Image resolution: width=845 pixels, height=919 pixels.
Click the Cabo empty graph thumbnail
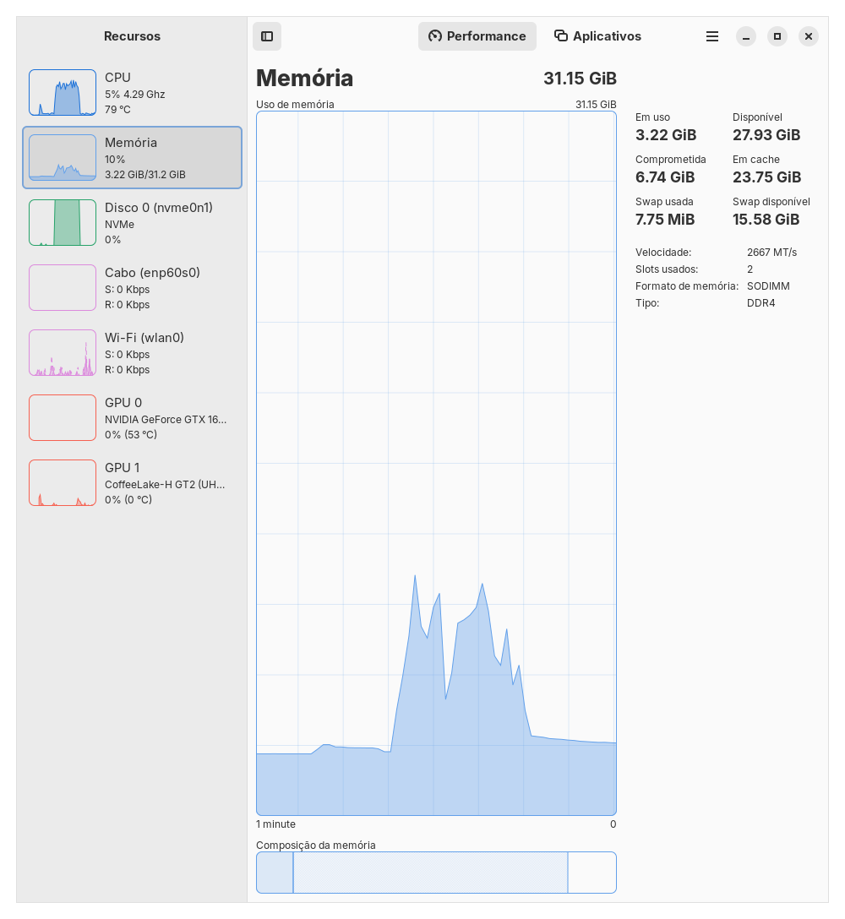point(63,288)
